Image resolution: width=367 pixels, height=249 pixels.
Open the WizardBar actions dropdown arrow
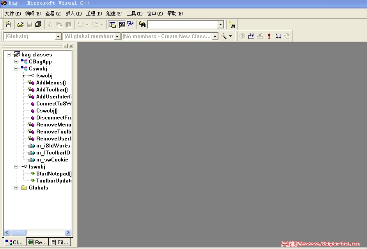[x=230, y=36]
